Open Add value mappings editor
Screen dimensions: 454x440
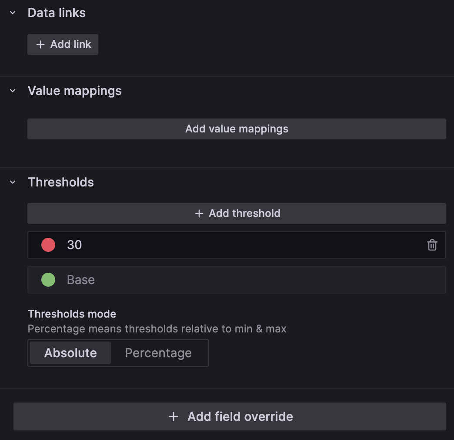pos(237,129)
